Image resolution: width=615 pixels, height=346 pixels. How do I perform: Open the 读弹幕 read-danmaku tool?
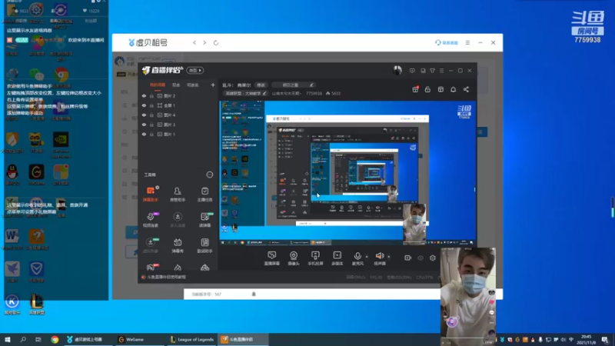204,220
